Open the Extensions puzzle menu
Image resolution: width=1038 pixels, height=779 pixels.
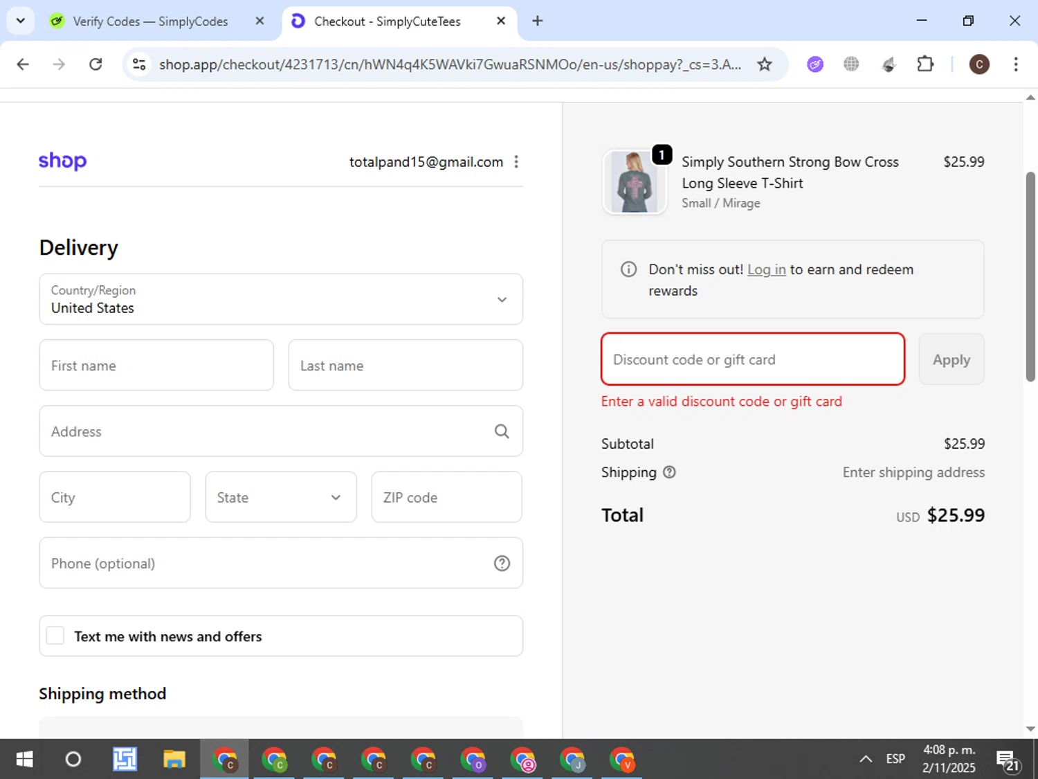(x=925, y=64)
